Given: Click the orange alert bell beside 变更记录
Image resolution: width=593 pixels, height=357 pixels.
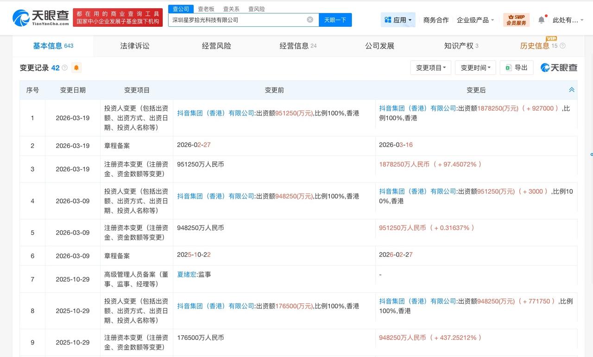Looking at the screenshot, I should coord(76,68).
